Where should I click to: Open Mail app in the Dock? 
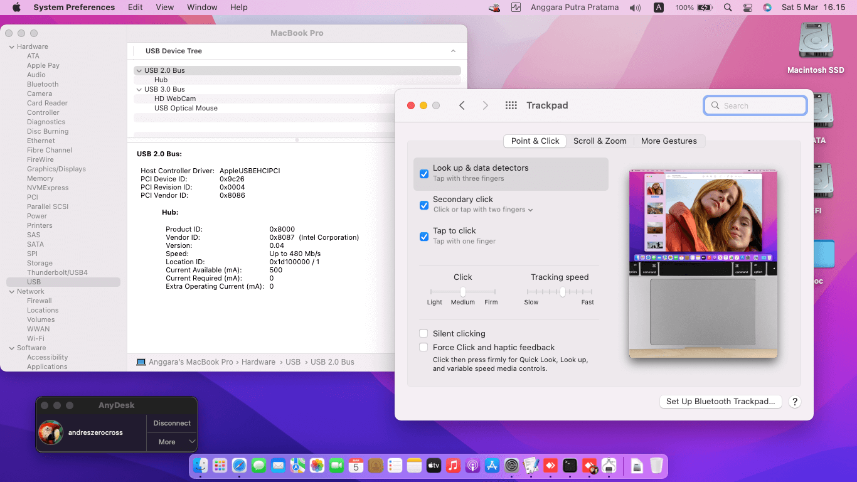[x=278, y=466]
